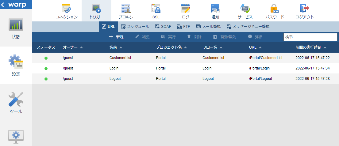Sort by the プロジェクト名 column arrow
339x146 pixels.
(x=186, y=47)
